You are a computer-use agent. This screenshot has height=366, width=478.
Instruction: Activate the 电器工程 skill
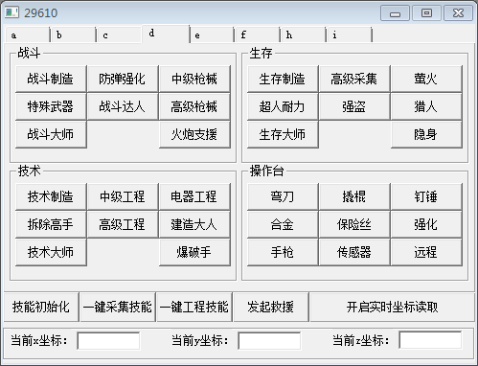pos(194,196)
